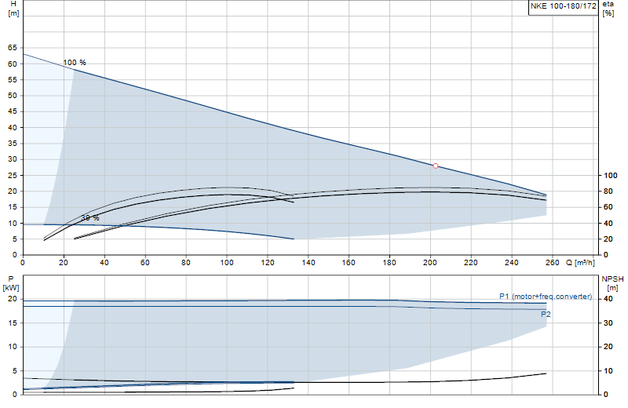The image size is (628, 408).
Task: Click the 30 value on the head axis
Action: point(13,159)
